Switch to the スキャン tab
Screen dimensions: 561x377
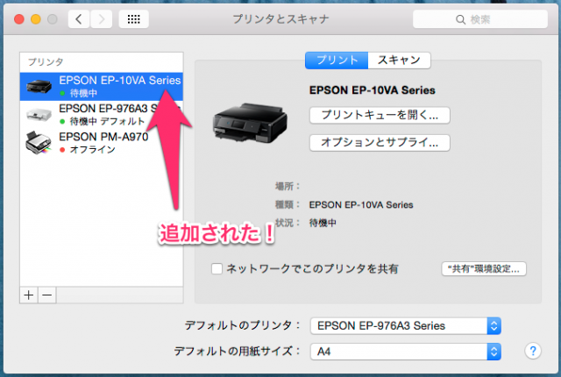click(399, 60)
